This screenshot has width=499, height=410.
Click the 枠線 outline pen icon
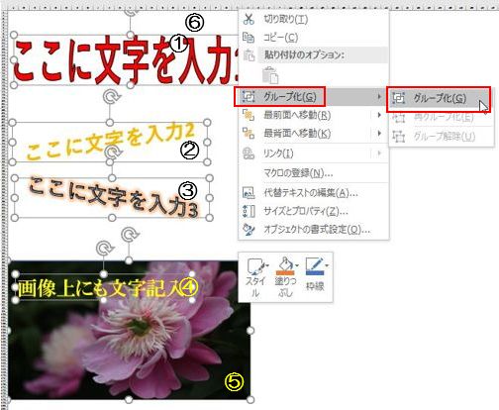[x=314, y=266]
